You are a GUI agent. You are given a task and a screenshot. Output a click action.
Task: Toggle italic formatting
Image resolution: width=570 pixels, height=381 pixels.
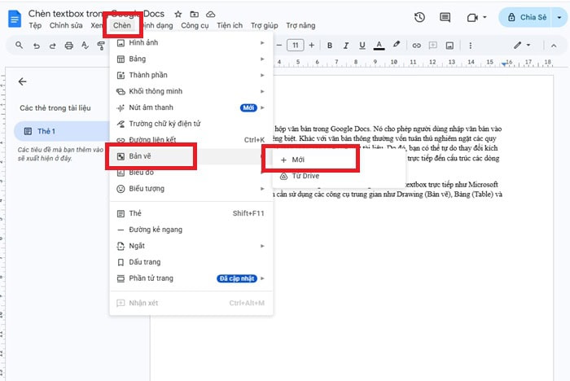pos(346,46)
